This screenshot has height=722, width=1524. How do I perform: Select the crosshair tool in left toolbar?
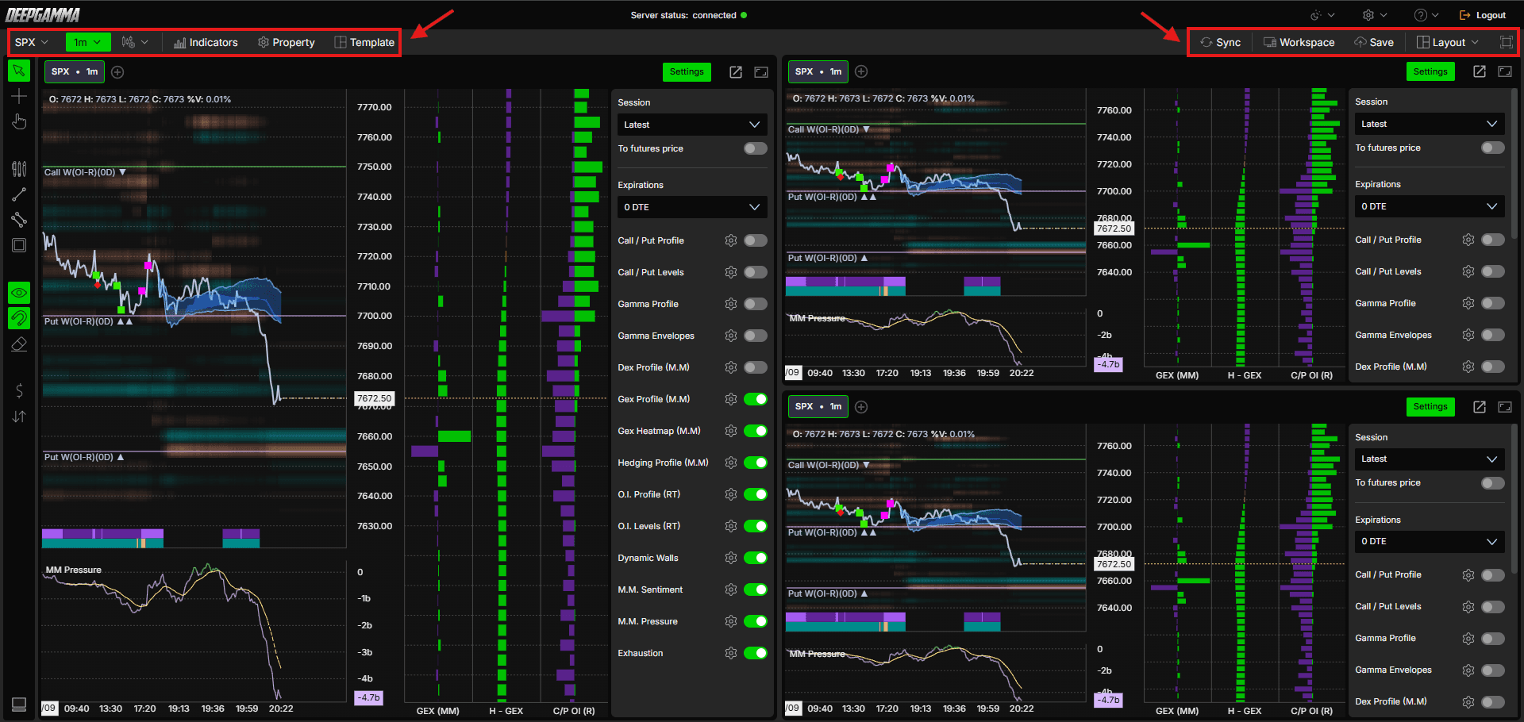pos(19,96)
